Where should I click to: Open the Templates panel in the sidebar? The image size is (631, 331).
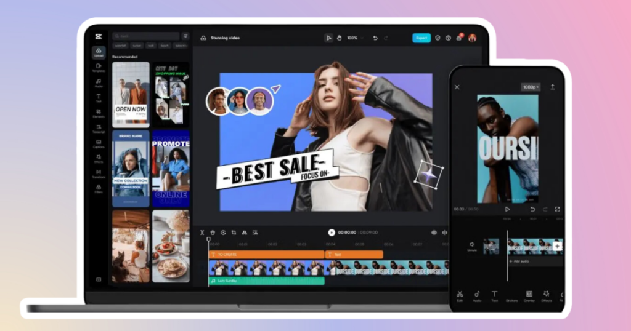pyautogui.click(x=99, y=67)
